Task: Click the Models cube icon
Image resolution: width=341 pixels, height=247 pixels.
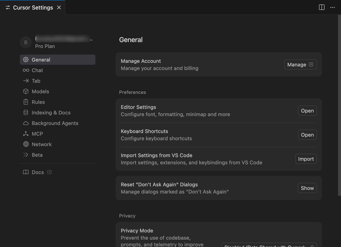Action: pyautogui.click(x=26, y=91)
